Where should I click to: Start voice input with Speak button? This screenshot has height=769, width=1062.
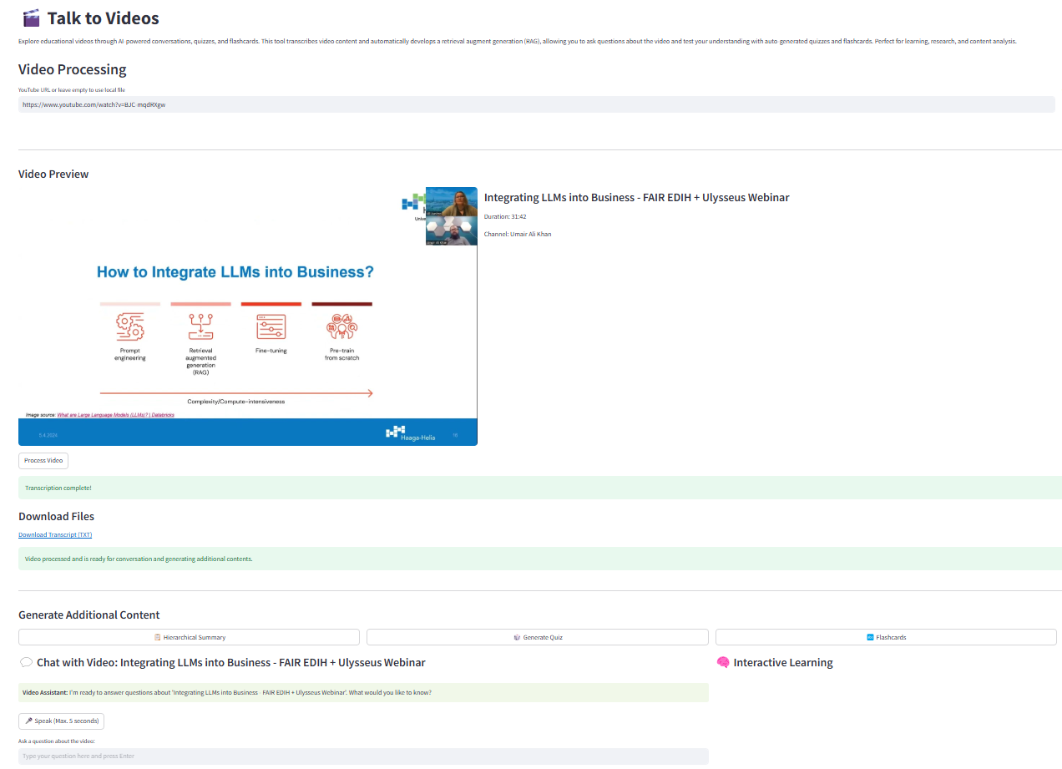click(61, 721)
